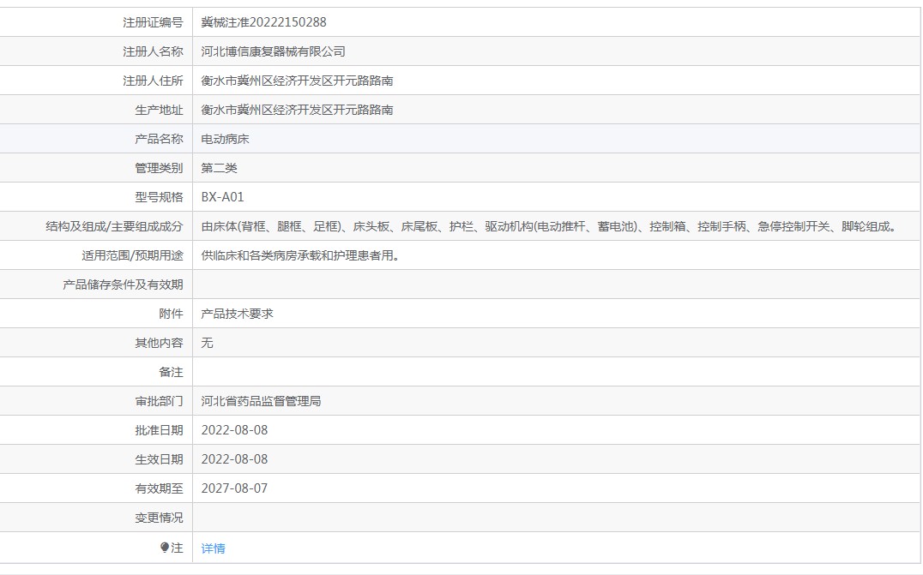Open the 详情 link
Image resolution: width=923 pixels, height=575 pixels.
tap(213, 548)
